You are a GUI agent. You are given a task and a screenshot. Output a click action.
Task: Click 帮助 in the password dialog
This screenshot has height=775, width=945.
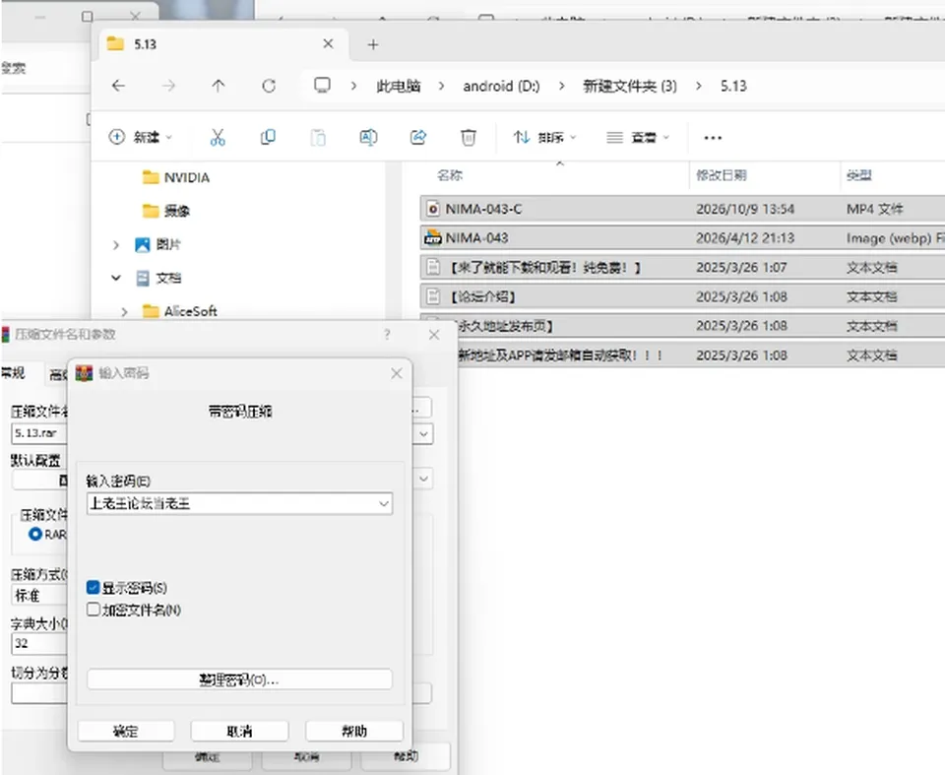point(354,731)
